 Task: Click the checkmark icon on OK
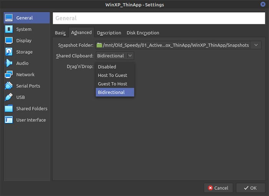[x=246, y=188]
